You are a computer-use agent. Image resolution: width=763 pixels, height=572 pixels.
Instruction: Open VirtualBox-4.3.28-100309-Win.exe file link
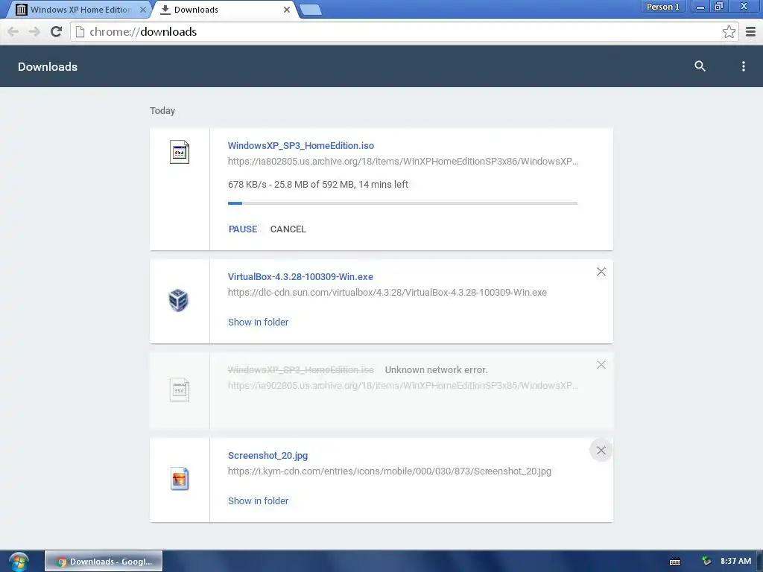click(300, 277)
